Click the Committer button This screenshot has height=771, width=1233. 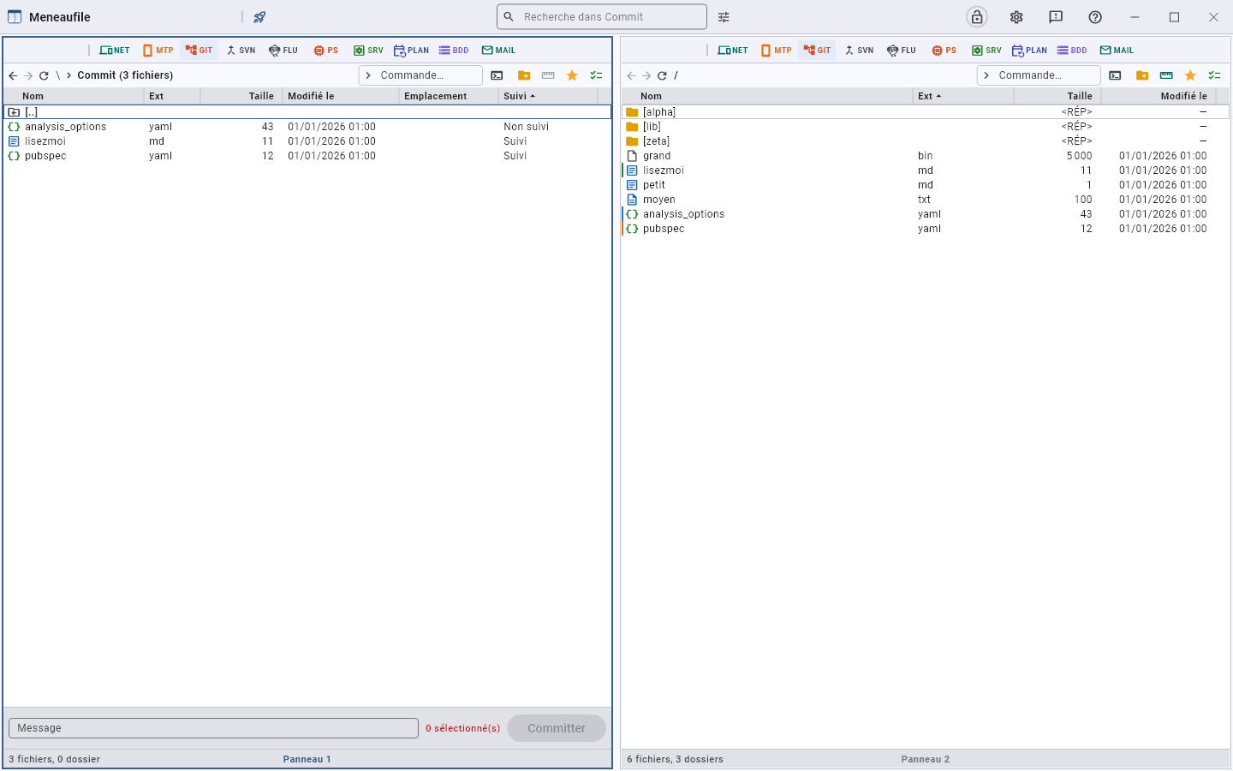click(557, 728)
